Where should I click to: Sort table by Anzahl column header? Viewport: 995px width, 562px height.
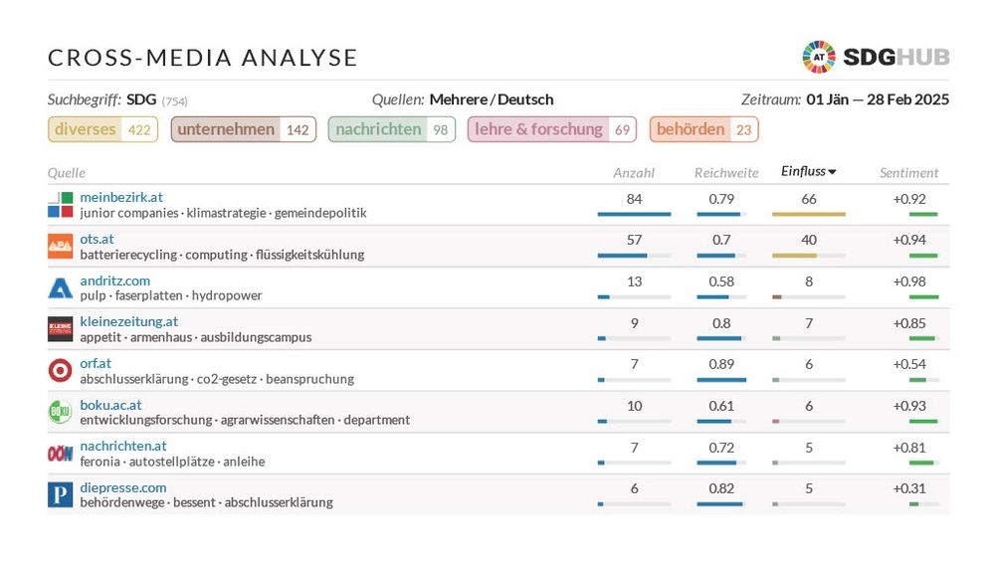(x=634, y=173)
